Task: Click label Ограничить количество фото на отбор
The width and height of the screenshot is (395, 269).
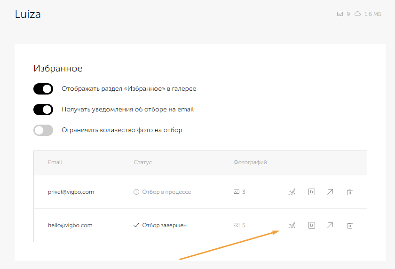Action: (122, 130)
